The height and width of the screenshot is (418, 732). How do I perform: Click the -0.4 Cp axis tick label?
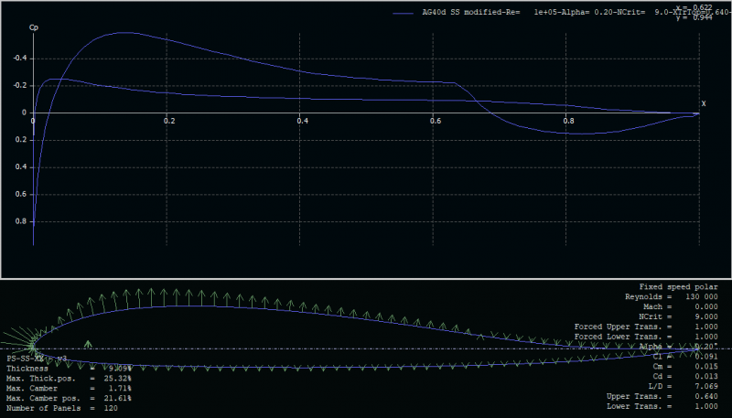click(x=20, y=58)
